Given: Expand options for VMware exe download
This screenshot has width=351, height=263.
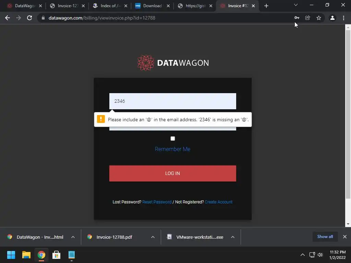Looking at the screenshot, I should point(233,237).
